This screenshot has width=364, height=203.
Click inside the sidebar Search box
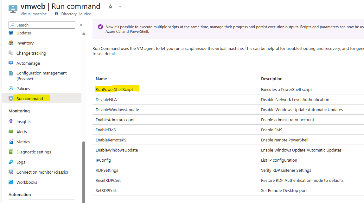(x=42, y=25)
